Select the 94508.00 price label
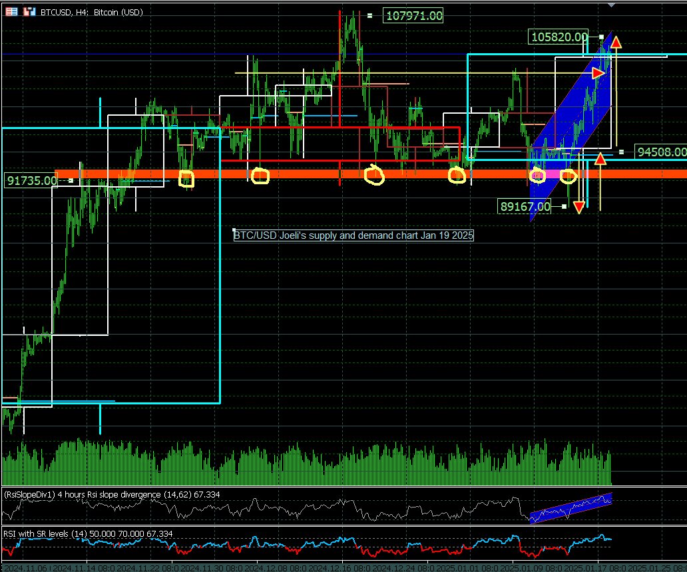The image size is (687, 572). [x=660, y=152]
